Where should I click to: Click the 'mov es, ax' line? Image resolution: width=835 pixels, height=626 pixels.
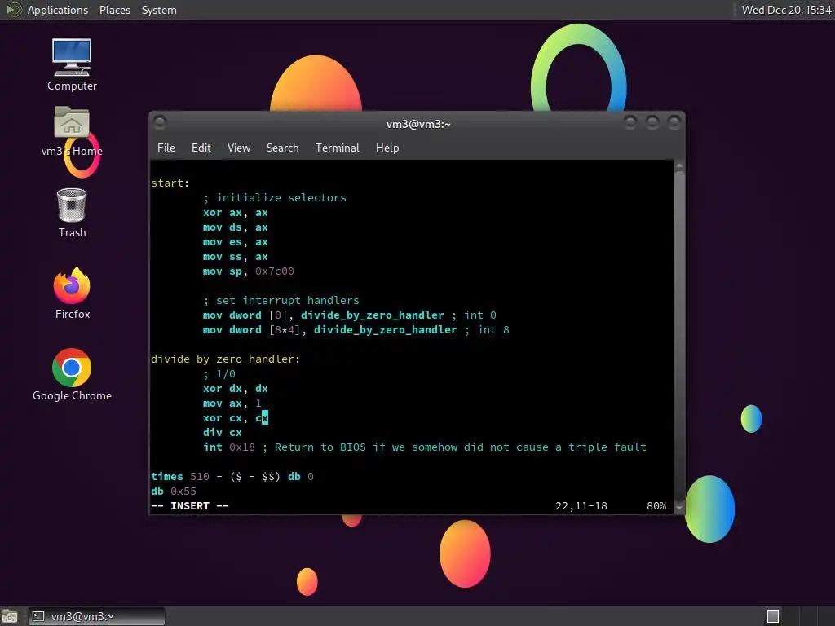[x=235, y=241]
